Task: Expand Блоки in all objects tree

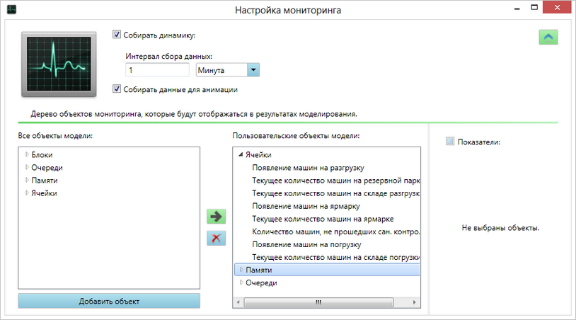Action: click(x=27, y=154)
